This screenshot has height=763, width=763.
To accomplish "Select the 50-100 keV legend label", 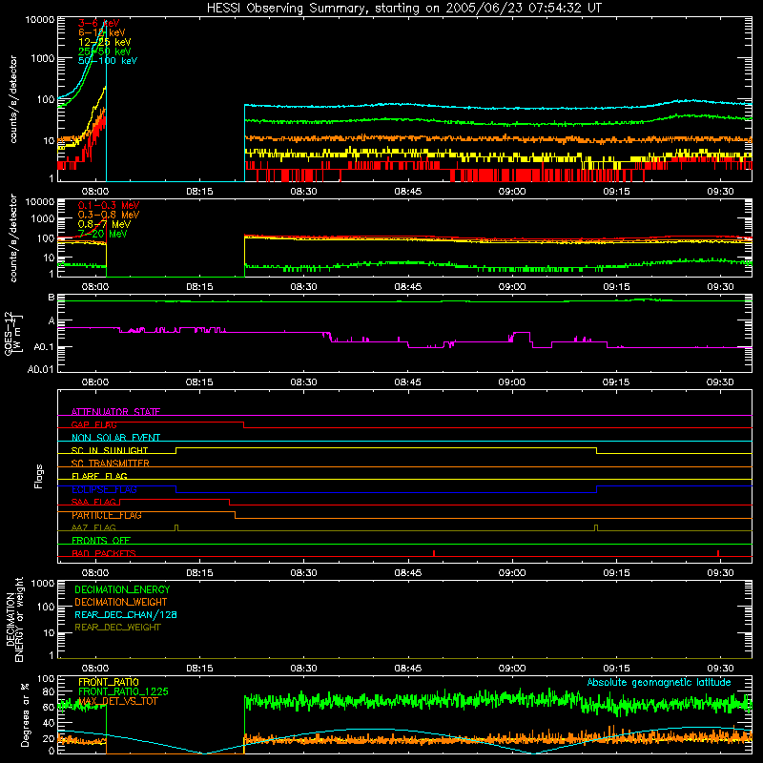I will [x=108, y=61].
